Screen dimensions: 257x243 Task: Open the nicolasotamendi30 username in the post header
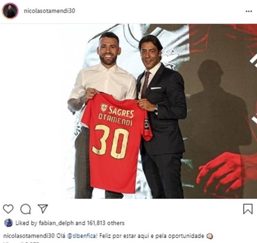49,11
